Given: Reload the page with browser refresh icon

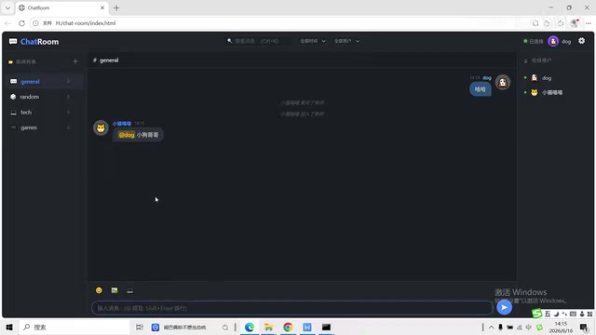Looking at the screenshot, I should tap(21, 23).
